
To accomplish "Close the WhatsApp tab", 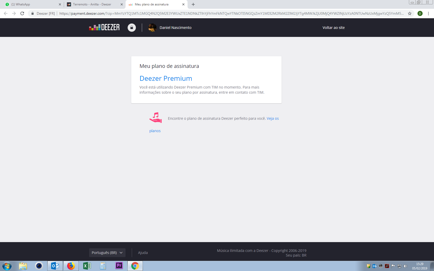I will tap(60, 4).
